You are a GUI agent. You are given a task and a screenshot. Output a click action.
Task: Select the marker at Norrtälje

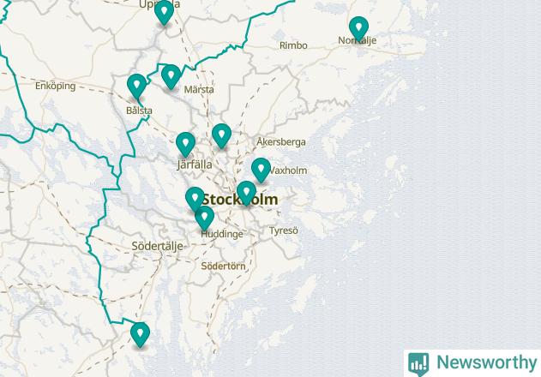[x=358, y=29]
